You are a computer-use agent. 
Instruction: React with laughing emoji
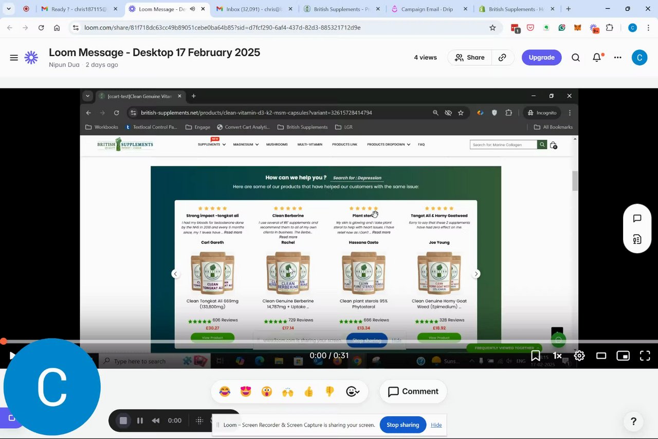point(225,392)
